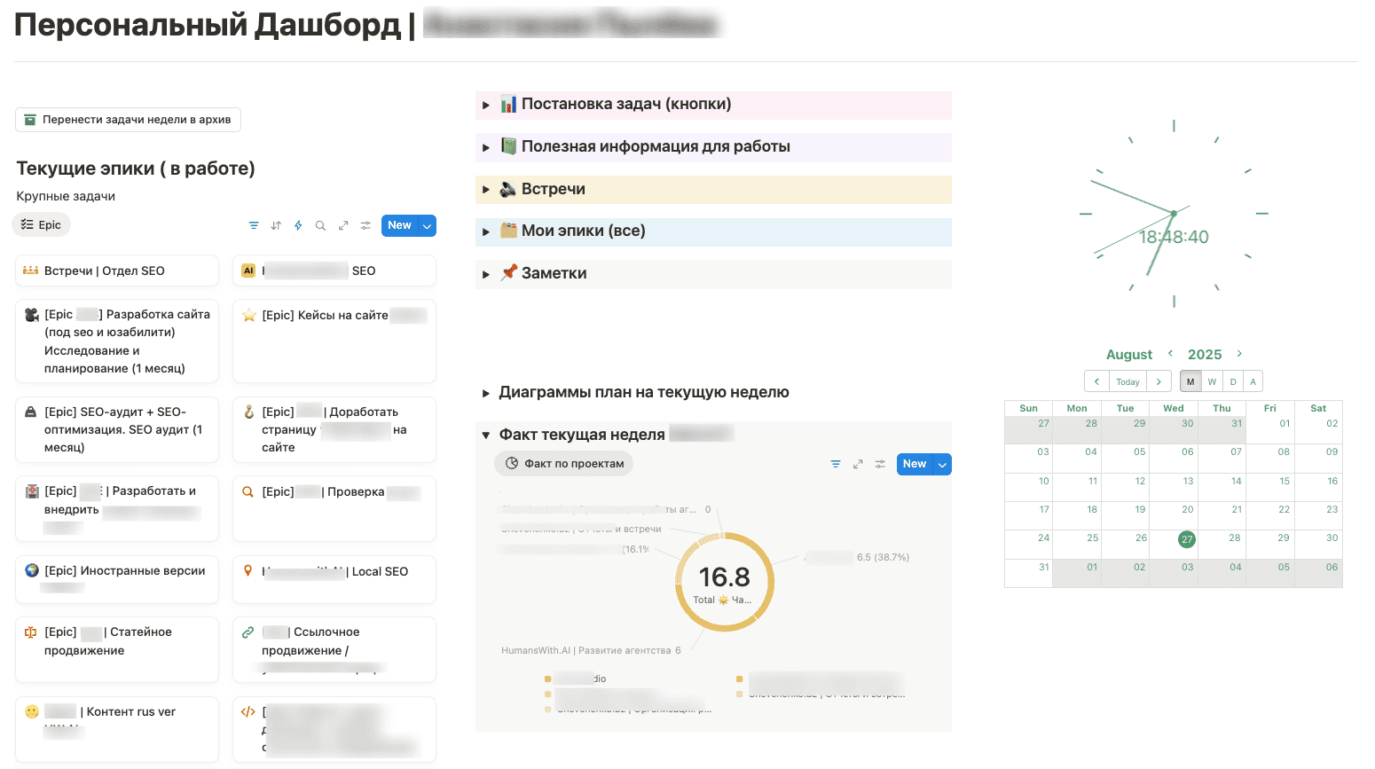This screenshot has width=1375, height=769.
Task: Select the Факт по проектам tab
Action: click(x=564, y=463)
